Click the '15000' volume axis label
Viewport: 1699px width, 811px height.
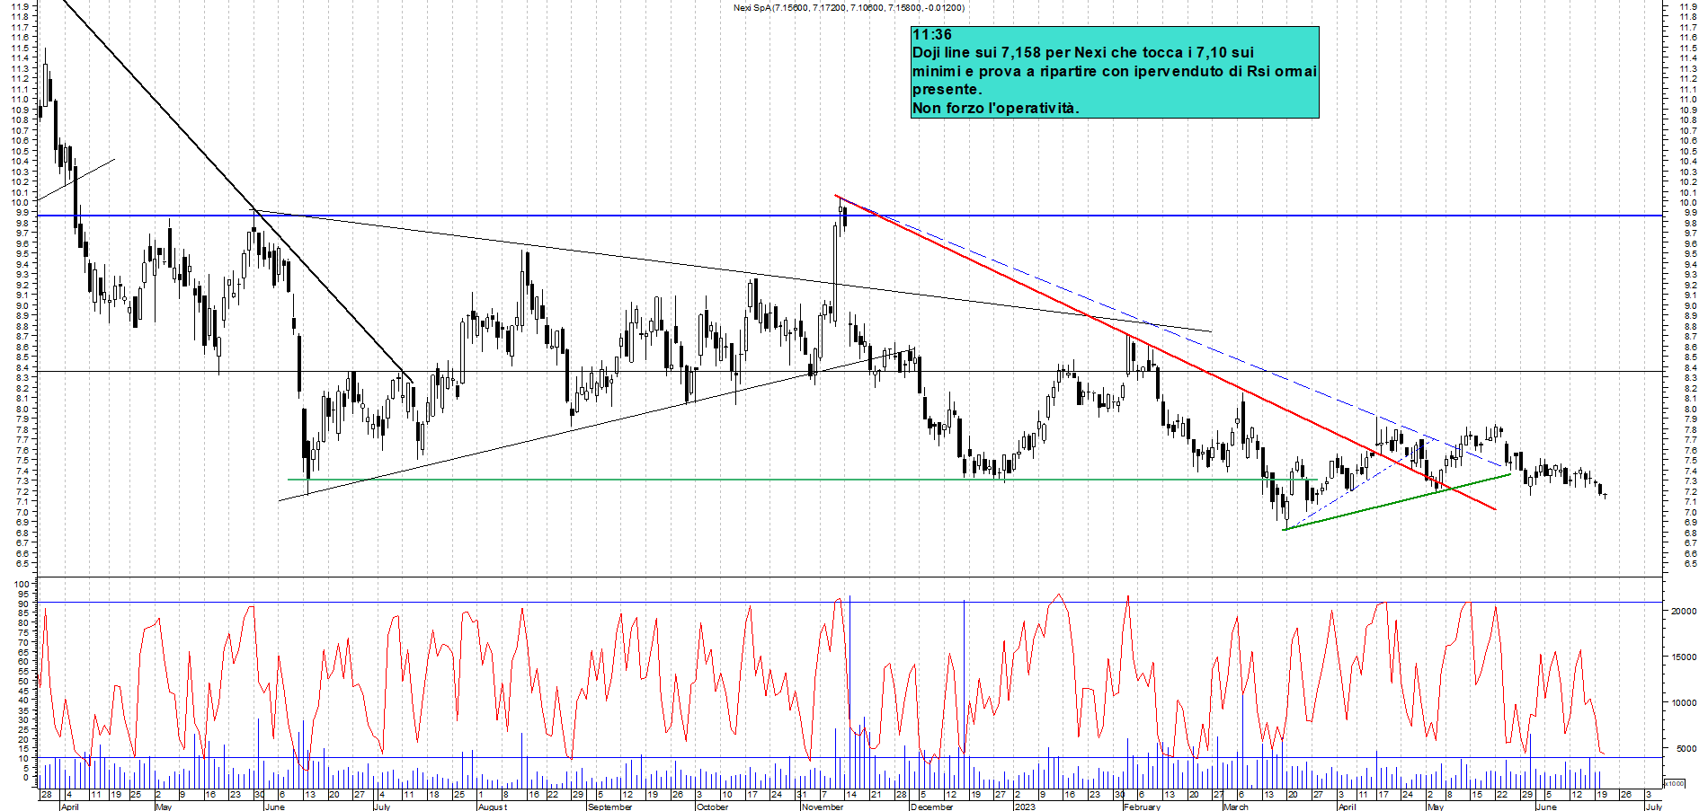(x=1683, y=657)
